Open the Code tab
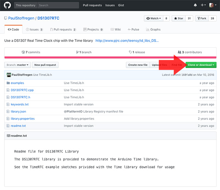 click(13, 30)
